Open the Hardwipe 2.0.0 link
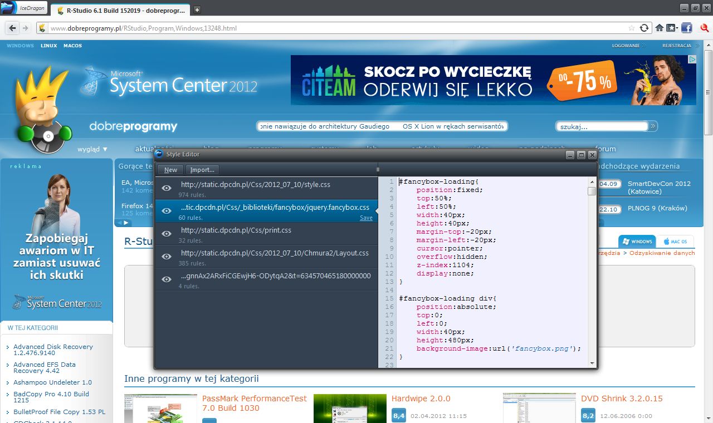713x423 pixels. tap(421, 399)
